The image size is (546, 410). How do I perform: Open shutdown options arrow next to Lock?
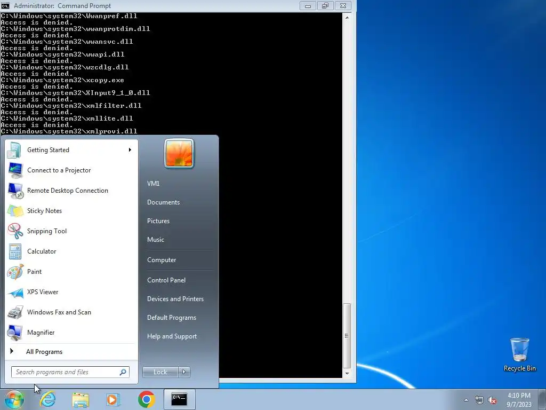(x=184, y=372)
